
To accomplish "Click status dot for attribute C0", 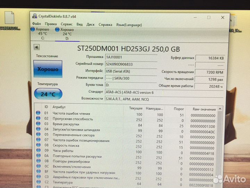I will click(39, 177).
